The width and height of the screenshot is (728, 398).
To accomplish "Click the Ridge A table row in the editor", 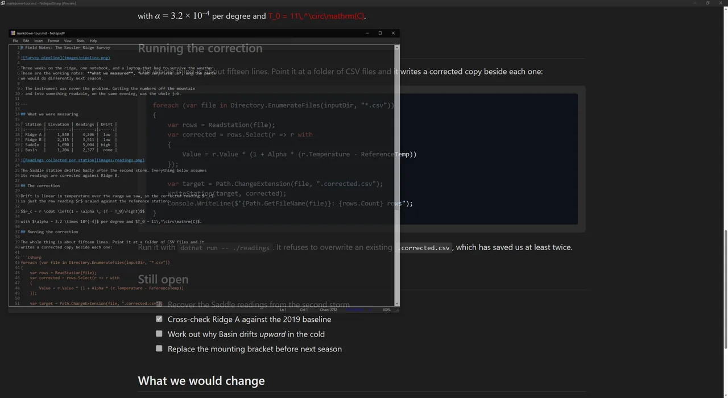I will point(69,134).
